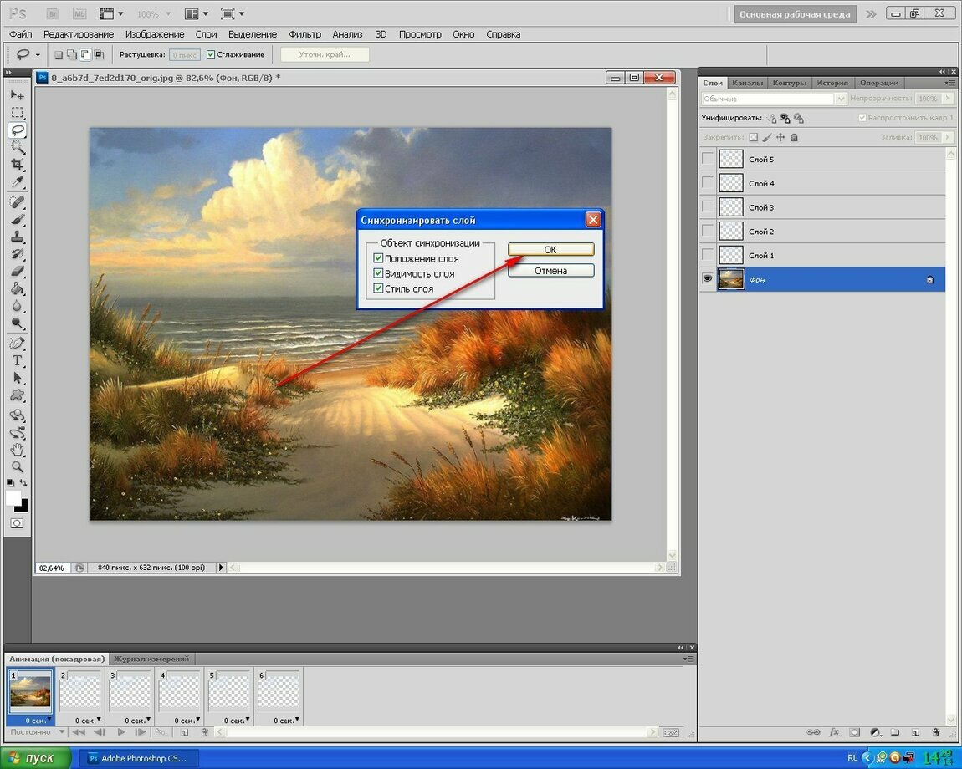Select the Custom Shape tool
The width and height of the screenshot is (962, 769).
(18, 395)
